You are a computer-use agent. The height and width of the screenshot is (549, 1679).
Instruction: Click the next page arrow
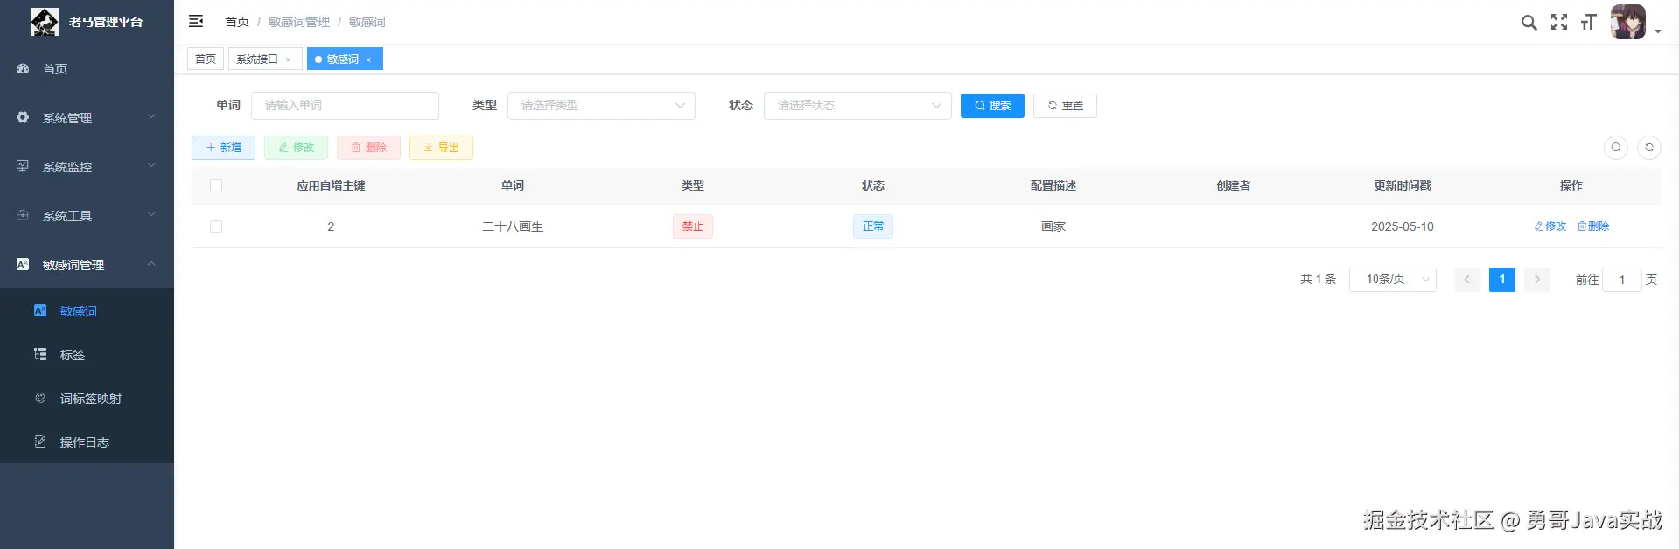point(1537,280)
